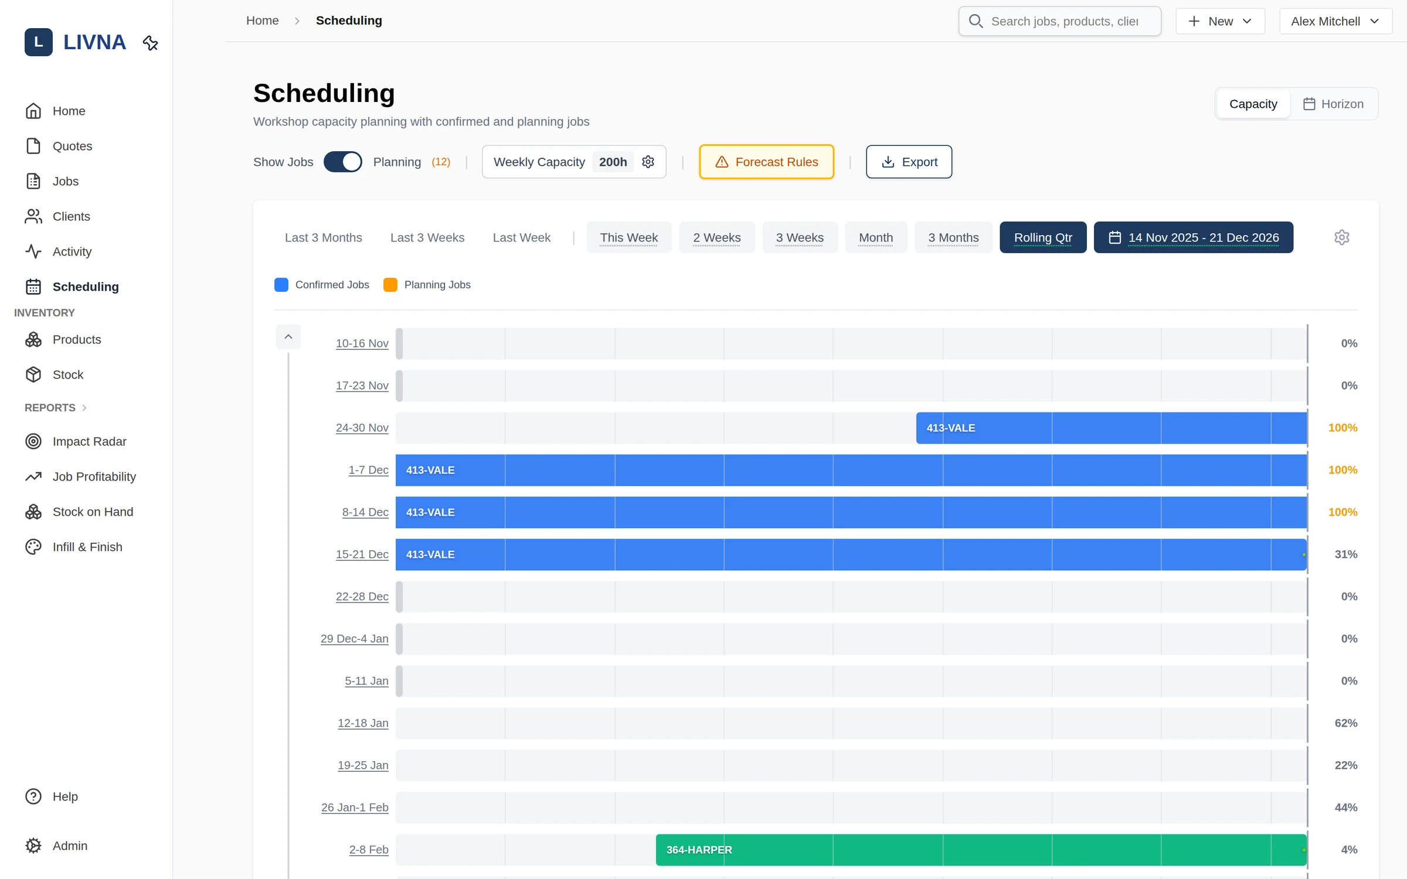The image size is (1407, 879).
Task: Open Products icon under Inventory
Action: coord(33,339)
